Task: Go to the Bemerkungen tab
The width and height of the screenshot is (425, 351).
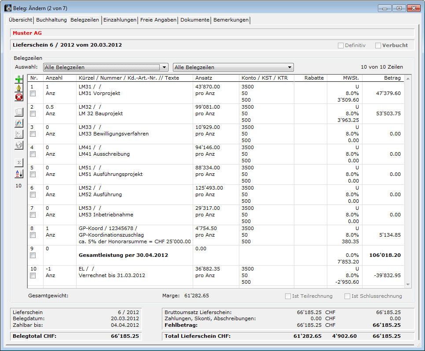Action: point(231,20)
